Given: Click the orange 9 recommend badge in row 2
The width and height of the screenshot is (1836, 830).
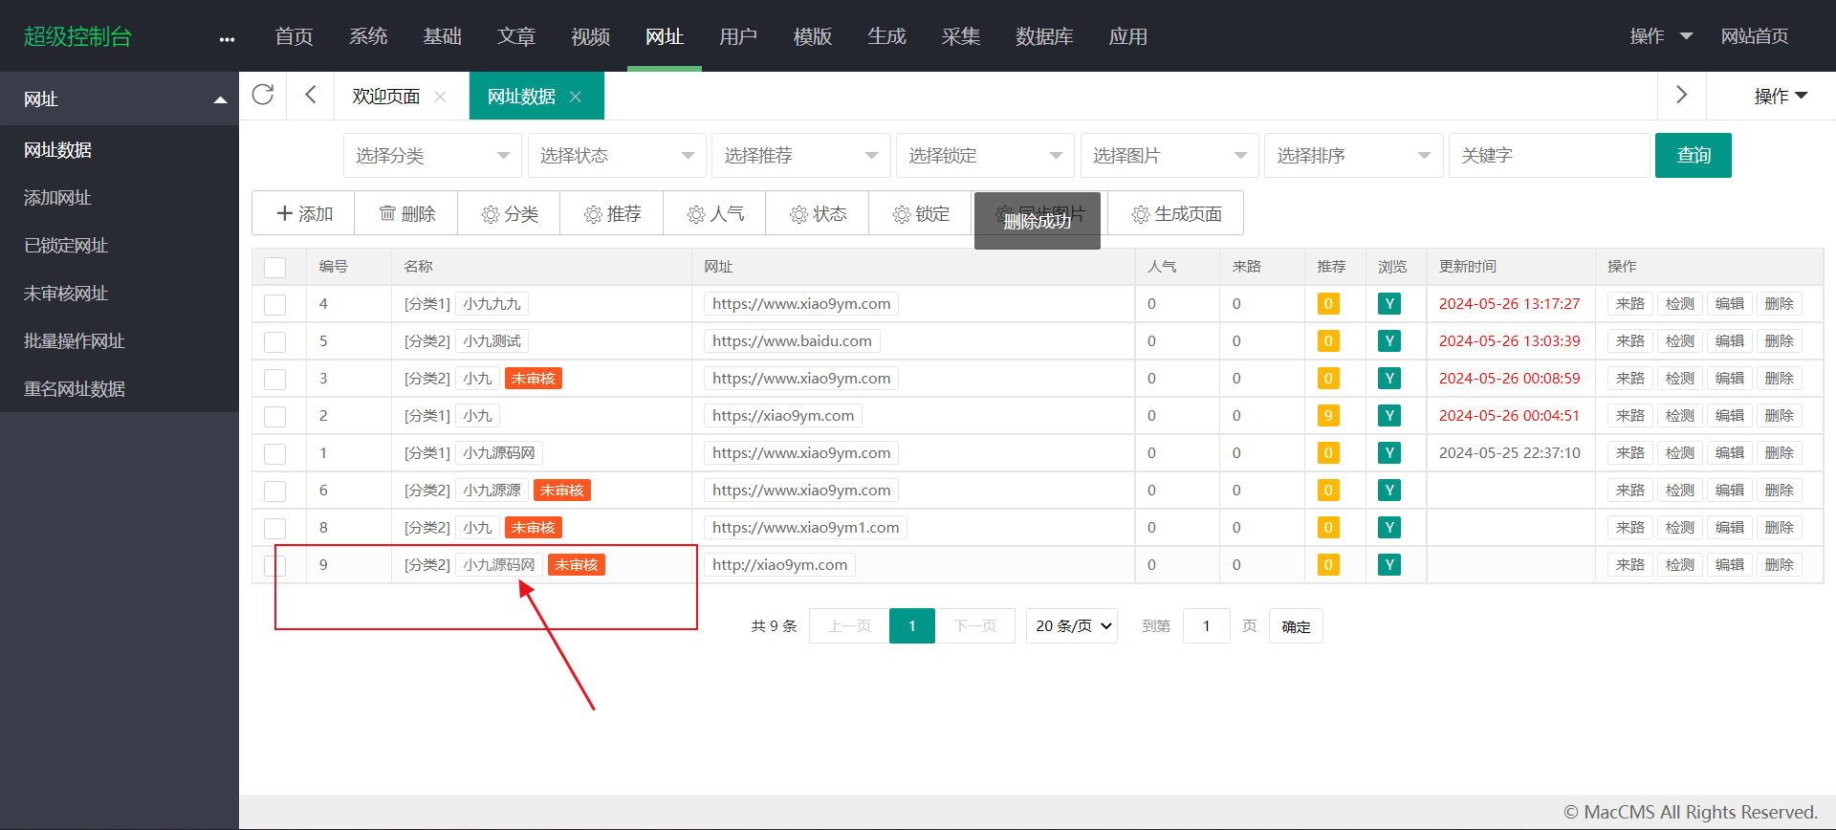Looking at the screenshot, I should [x=1327, y=416].
